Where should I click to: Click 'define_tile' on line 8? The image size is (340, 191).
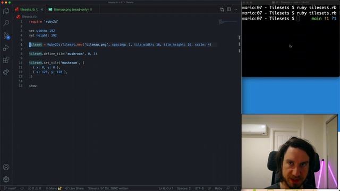click(54, 54)
